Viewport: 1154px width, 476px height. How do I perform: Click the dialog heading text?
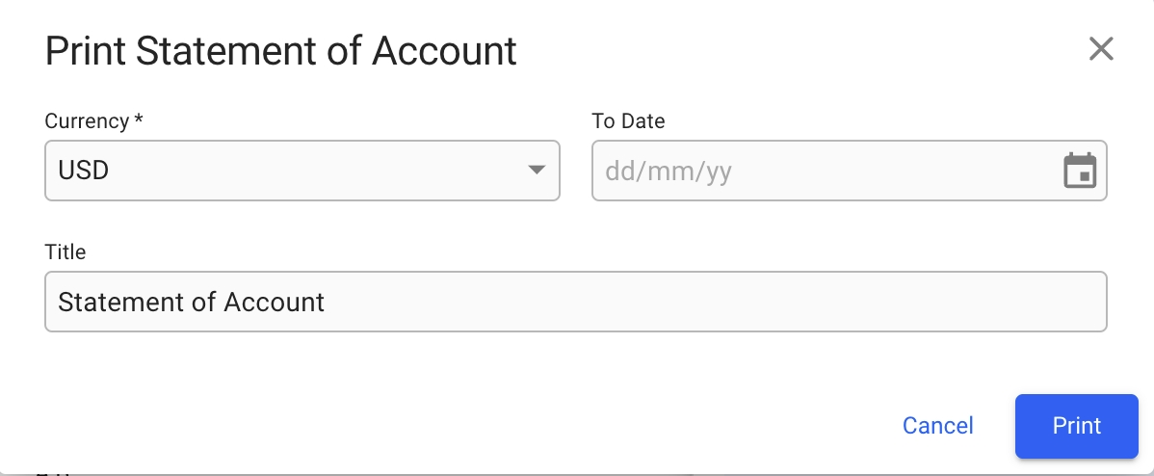pyautogui.click(x=280, y=51)
